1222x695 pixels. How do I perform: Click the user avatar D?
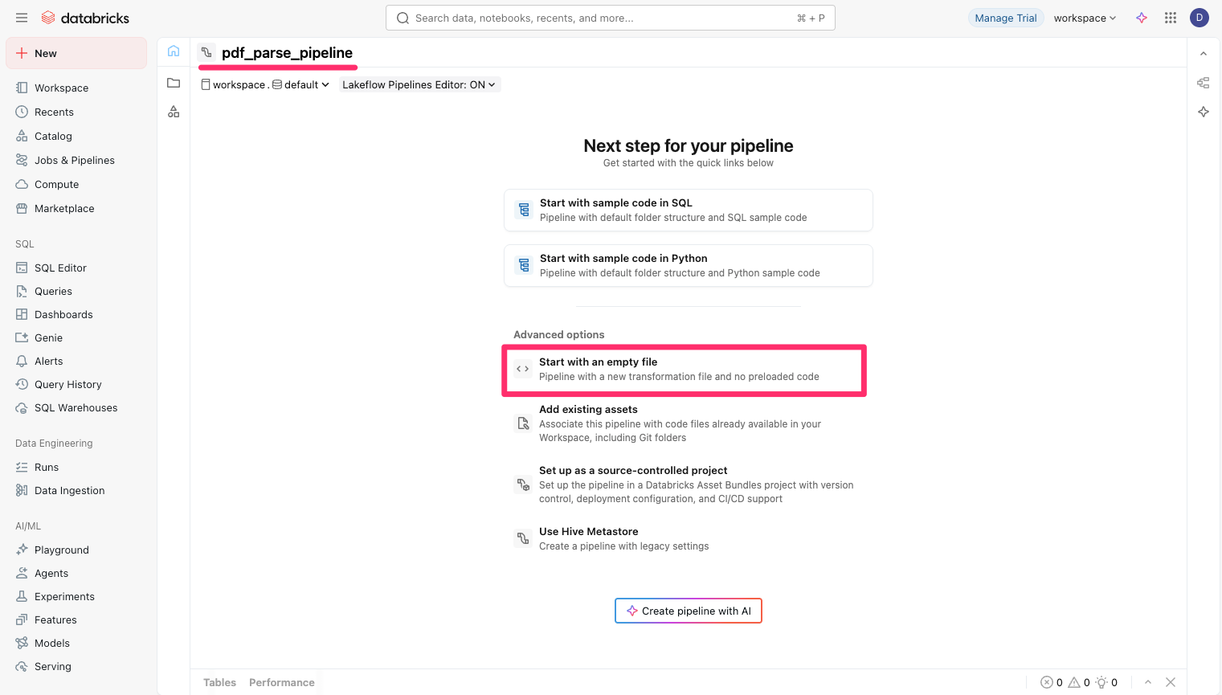coord(1200,18)
